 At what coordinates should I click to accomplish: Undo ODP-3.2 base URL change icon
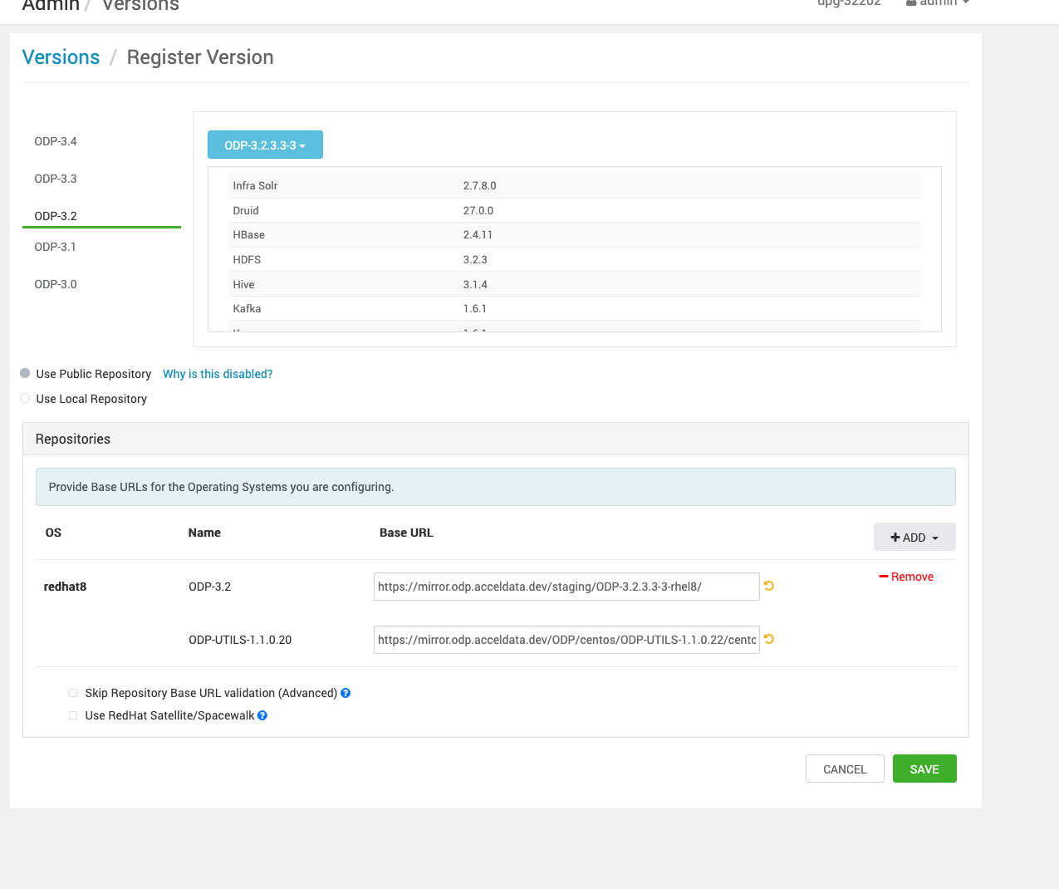coord(769,586)
